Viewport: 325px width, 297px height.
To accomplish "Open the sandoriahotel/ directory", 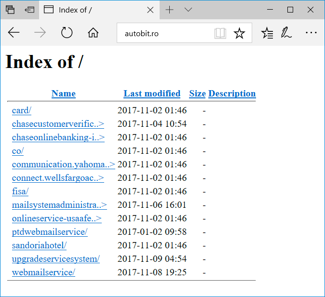I will (x=39, y=245).
